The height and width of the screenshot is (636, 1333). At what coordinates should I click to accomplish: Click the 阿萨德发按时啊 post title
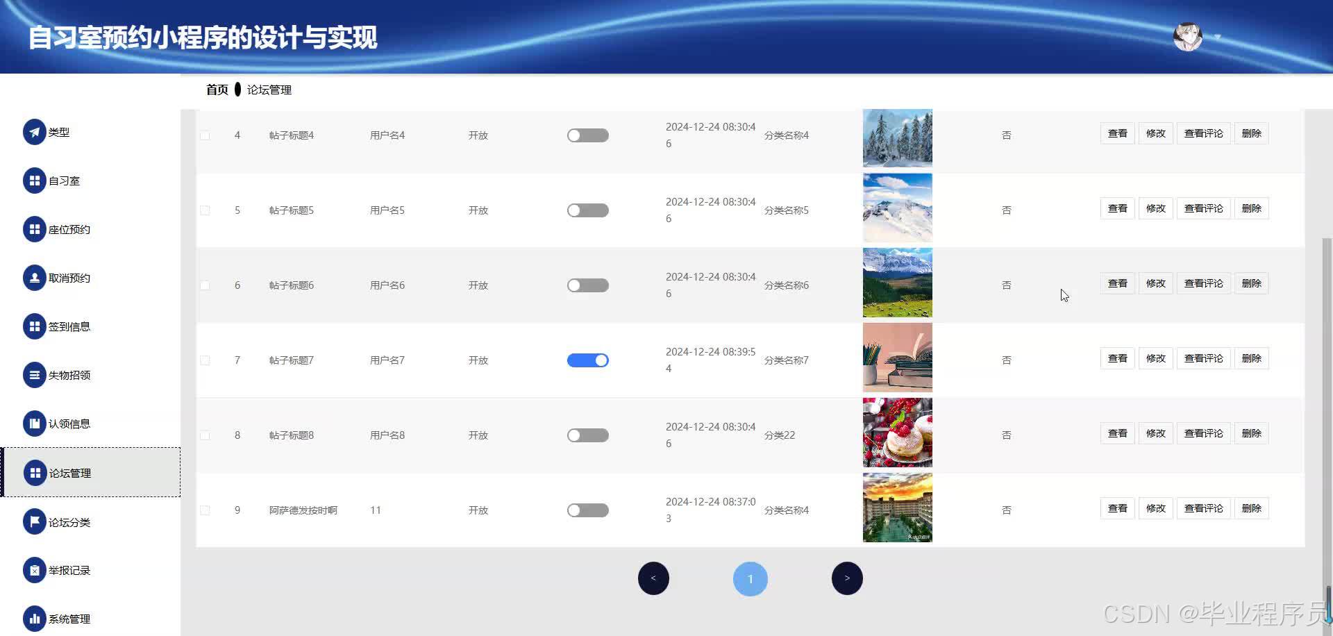[303, 510]
